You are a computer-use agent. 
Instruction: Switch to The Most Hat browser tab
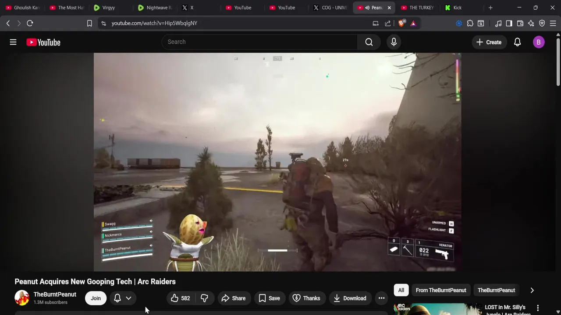(67, 8)
